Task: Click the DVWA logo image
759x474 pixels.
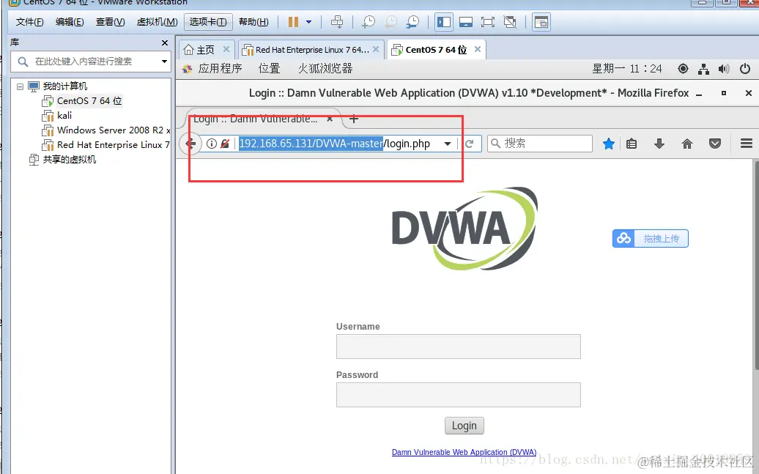Action: (x=464, y=229)
